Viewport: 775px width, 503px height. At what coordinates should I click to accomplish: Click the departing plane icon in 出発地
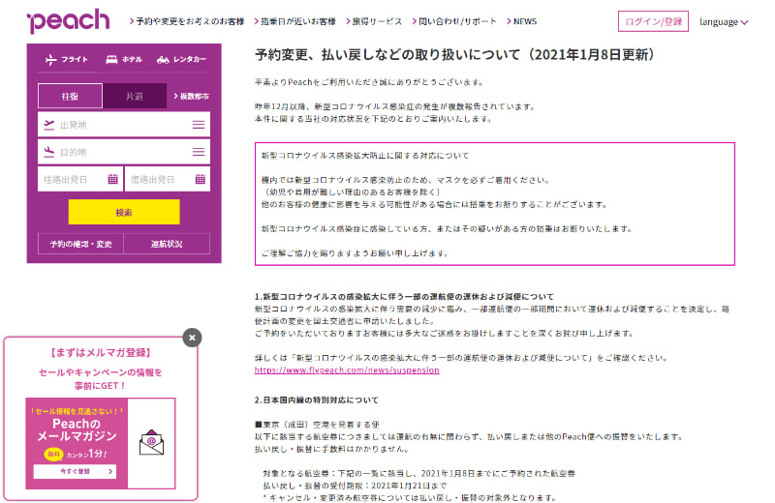tap(49, 125)
